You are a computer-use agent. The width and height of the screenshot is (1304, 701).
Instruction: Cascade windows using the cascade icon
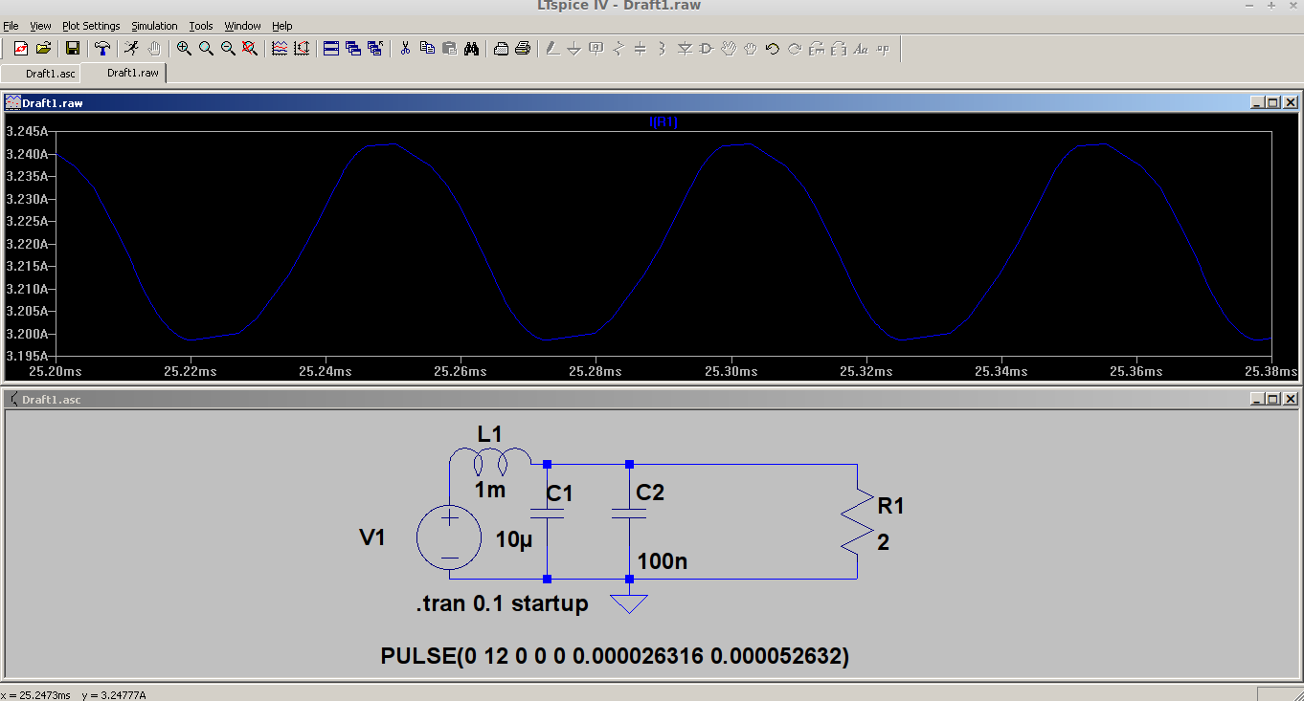coord(353,49)
